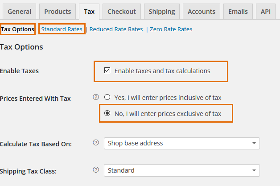The width and height of the screenshot is (280, 186).
Task: Select the API tab
Action: point(265,12)
